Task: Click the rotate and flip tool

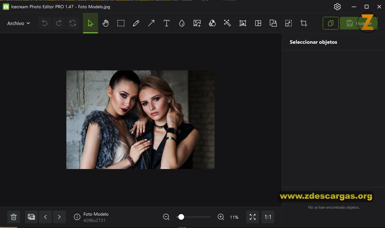Action: [273, 23]
